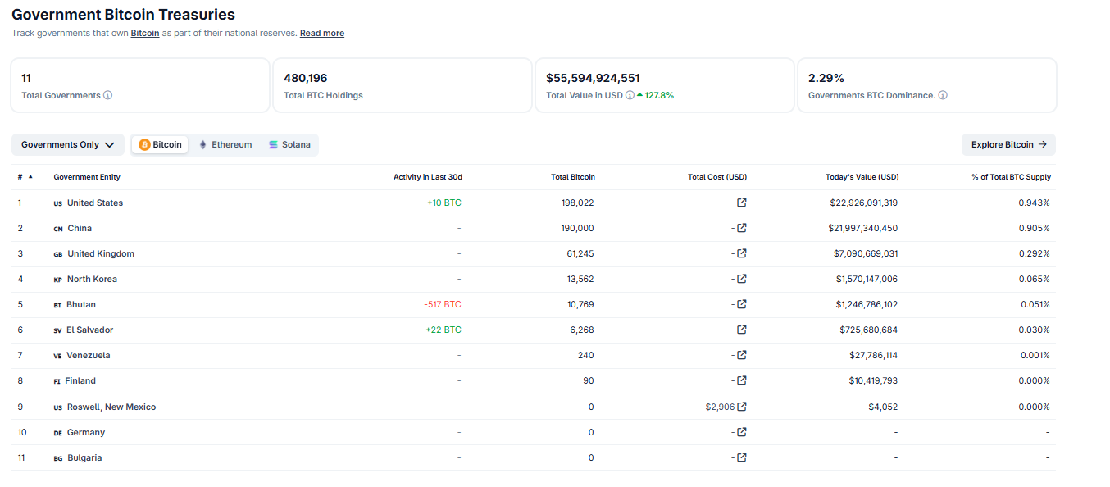Sort by Total Bitcoin column header
This screenshot has height=487, width=1110.
click(573, 177)
